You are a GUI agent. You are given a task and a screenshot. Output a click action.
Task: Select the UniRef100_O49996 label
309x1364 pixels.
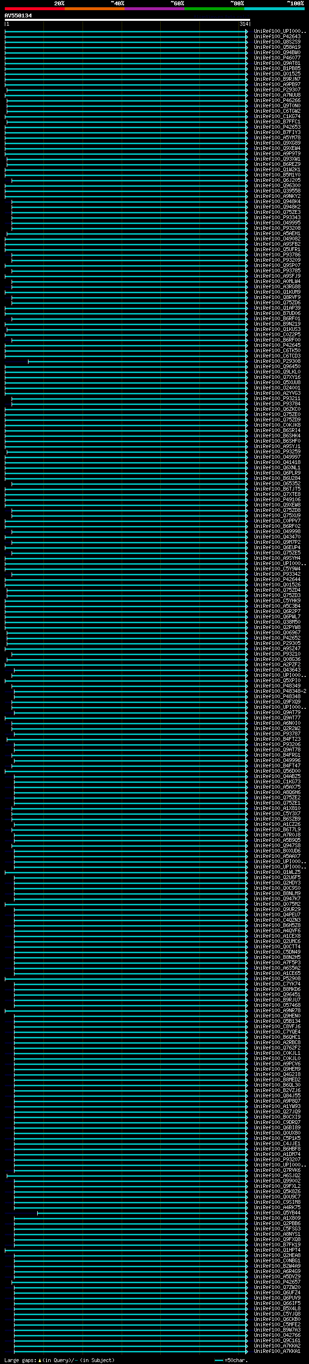[x=277, y=761]
